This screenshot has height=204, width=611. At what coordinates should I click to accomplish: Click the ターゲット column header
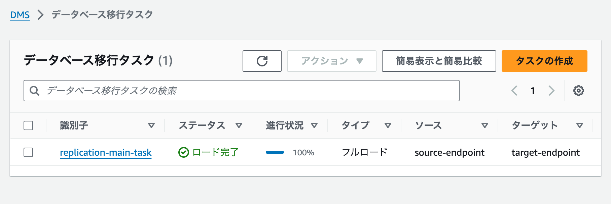[534, 125]
